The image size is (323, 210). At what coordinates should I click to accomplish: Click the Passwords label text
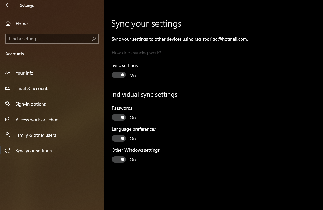click(x=122, y=108)
